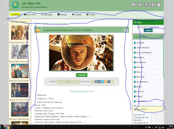Share via the Facebook icon in the rating box
Screen dimensions: 174x129
click(99, 82)
